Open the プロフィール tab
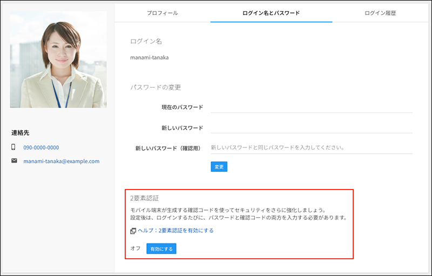Screen dimensions: 432x276 click(163, 13)
